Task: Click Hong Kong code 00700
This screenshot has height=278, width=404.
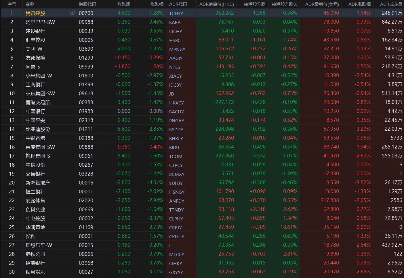Action: 86,13
